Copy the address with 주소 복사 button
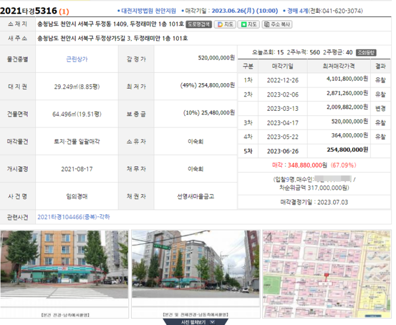This screenshot has height=325, width=396. [x=277, y=25]
